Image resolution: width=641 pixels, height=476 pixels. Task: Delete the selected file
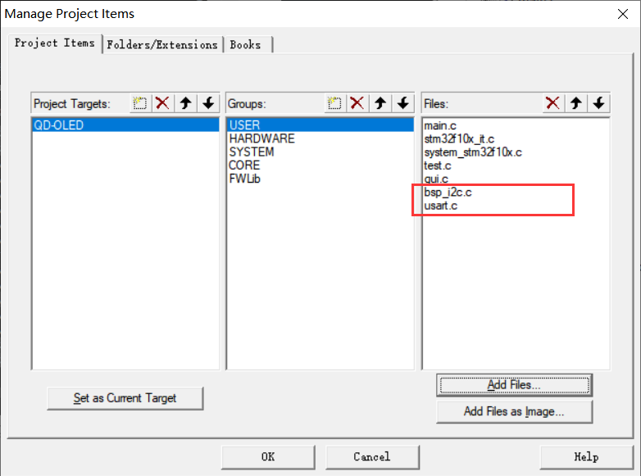552,103
